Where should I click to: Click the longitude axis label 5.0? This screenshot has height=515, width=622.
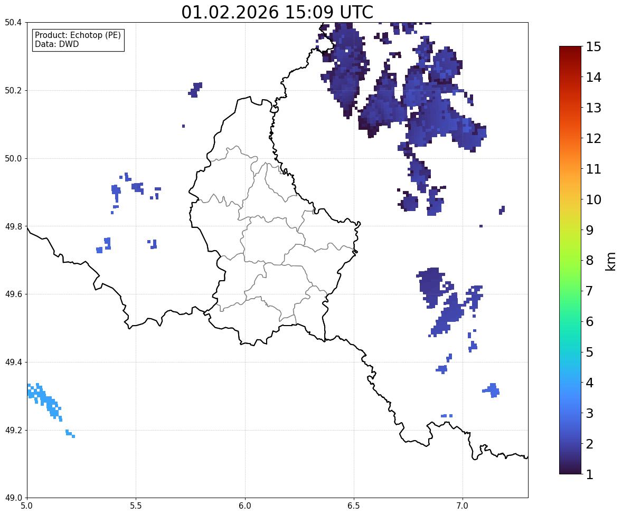click(x=27, y=506)
